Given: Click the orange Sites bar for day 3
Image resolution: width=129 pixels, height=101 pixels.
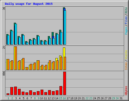Looking at the screenshot, I should [x=16, y=58].
